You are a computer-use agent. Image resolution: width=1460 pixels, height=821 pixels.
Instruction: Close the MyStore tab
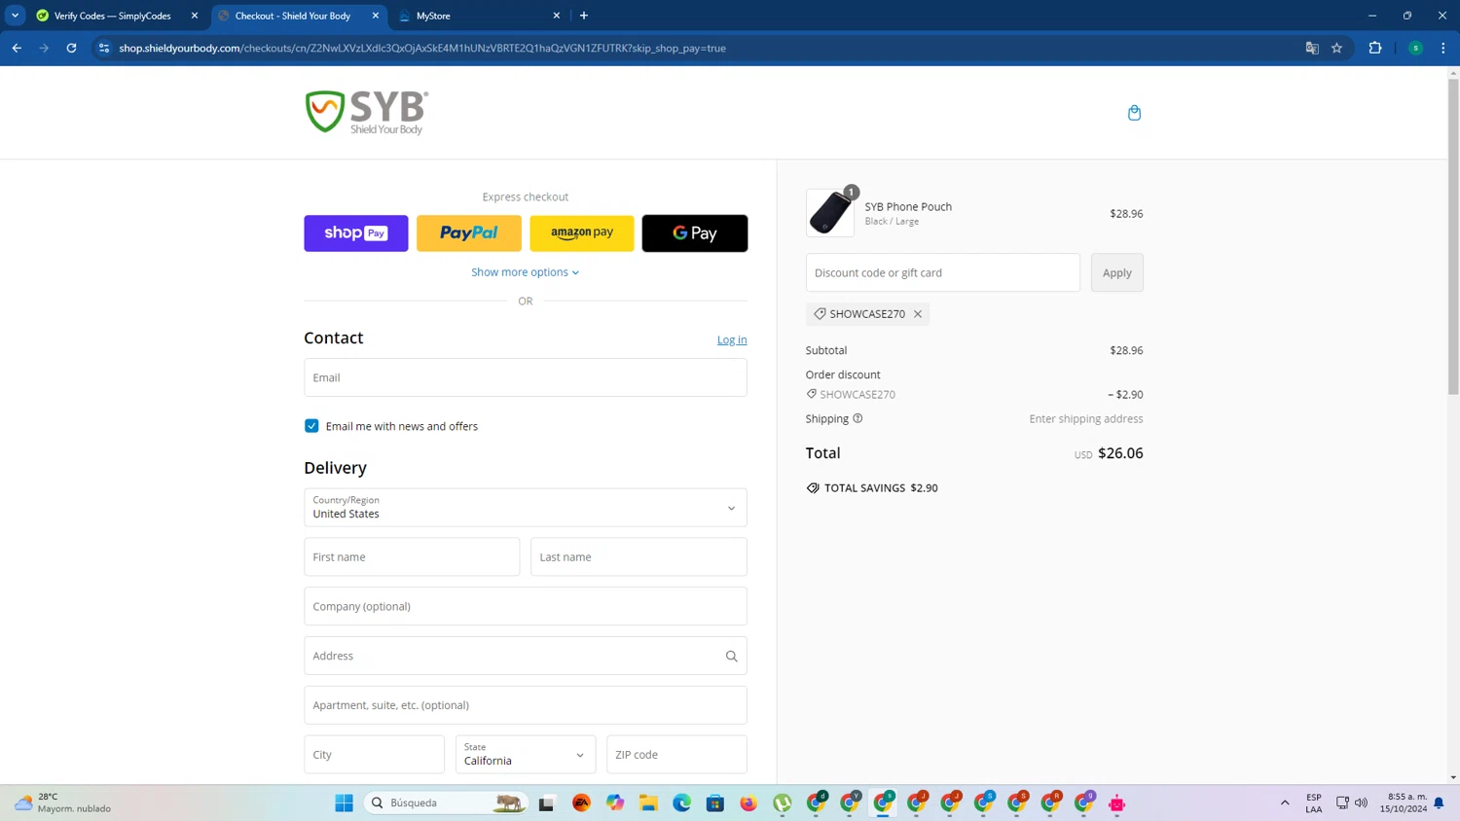coord(557,16)
